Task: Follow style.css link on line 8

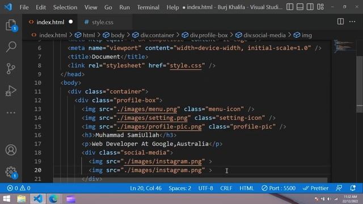Action: [x=185, y=66]
